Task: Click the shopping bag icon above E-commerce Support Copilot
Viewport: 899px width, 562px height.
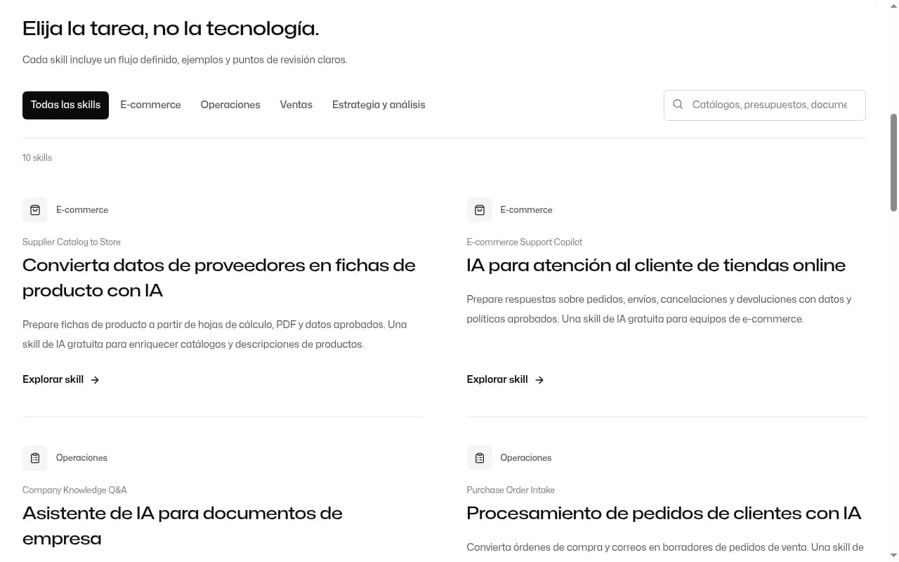Action: pos(480,210)
